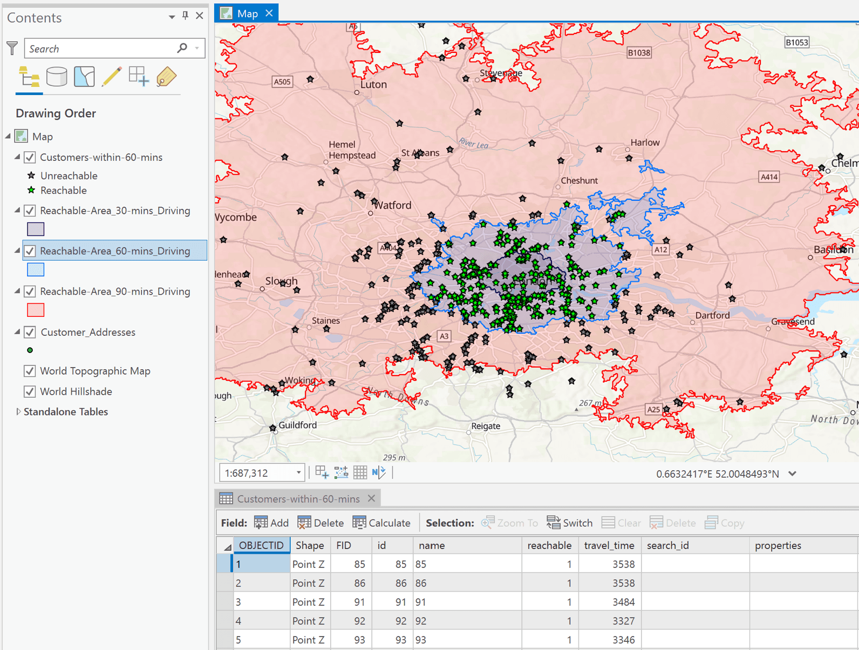Select the List By Drawing Order icon
Viewport: 859px width, 650px height.
pos(29,77)
